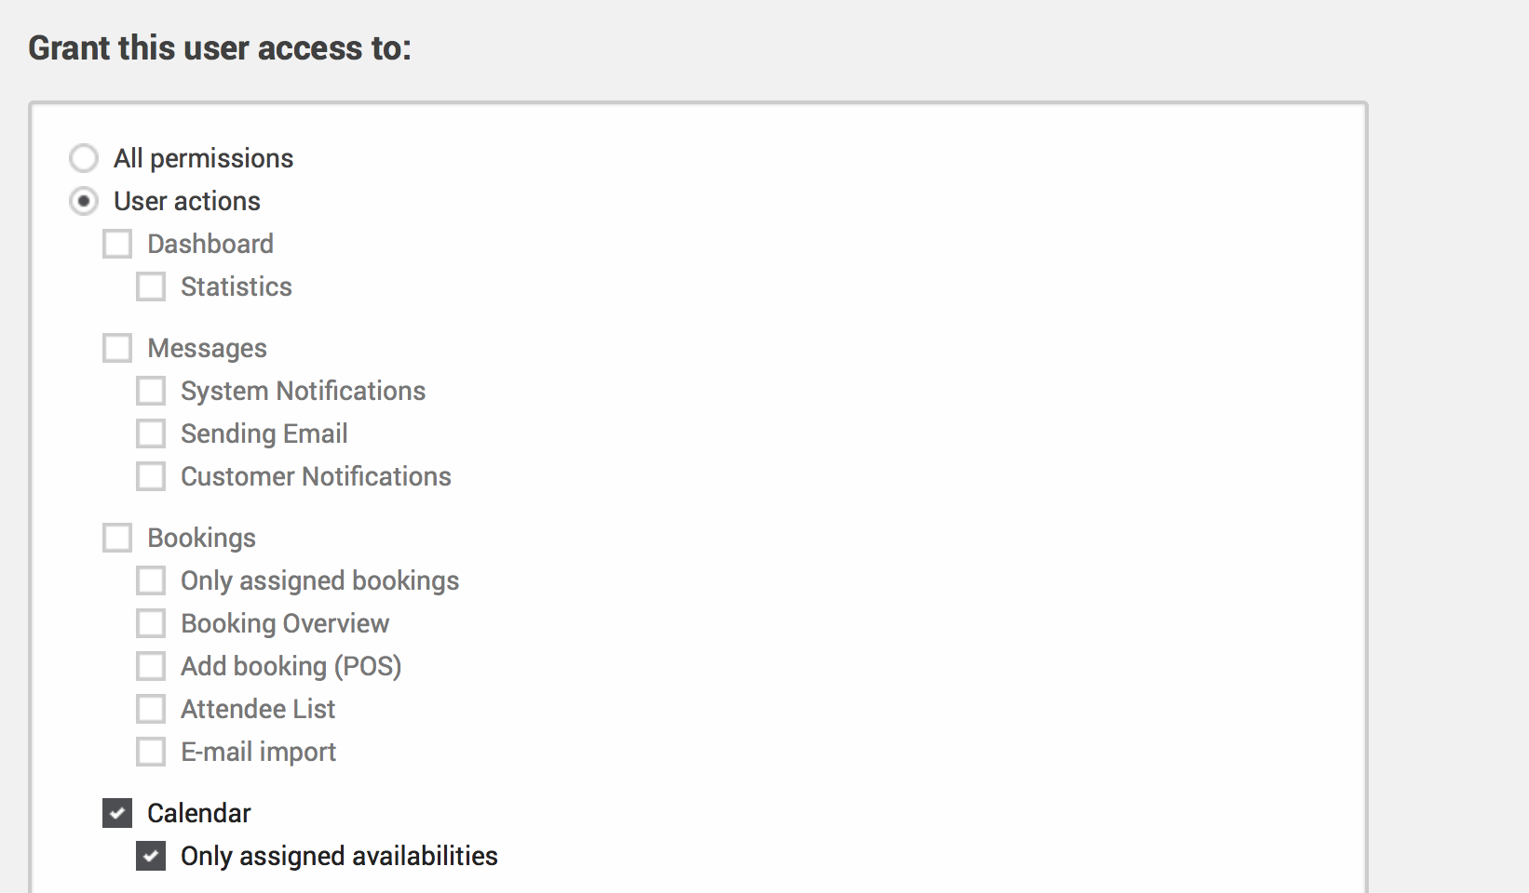Tick Only assigned bookings checkbox
The image size is (1529, 893).
[151, 580]
